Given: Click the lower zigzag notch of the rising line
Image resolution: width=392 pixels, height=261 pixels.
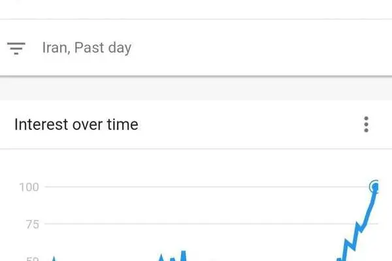Looking at the screenshot, I should (x=350, y=244).
